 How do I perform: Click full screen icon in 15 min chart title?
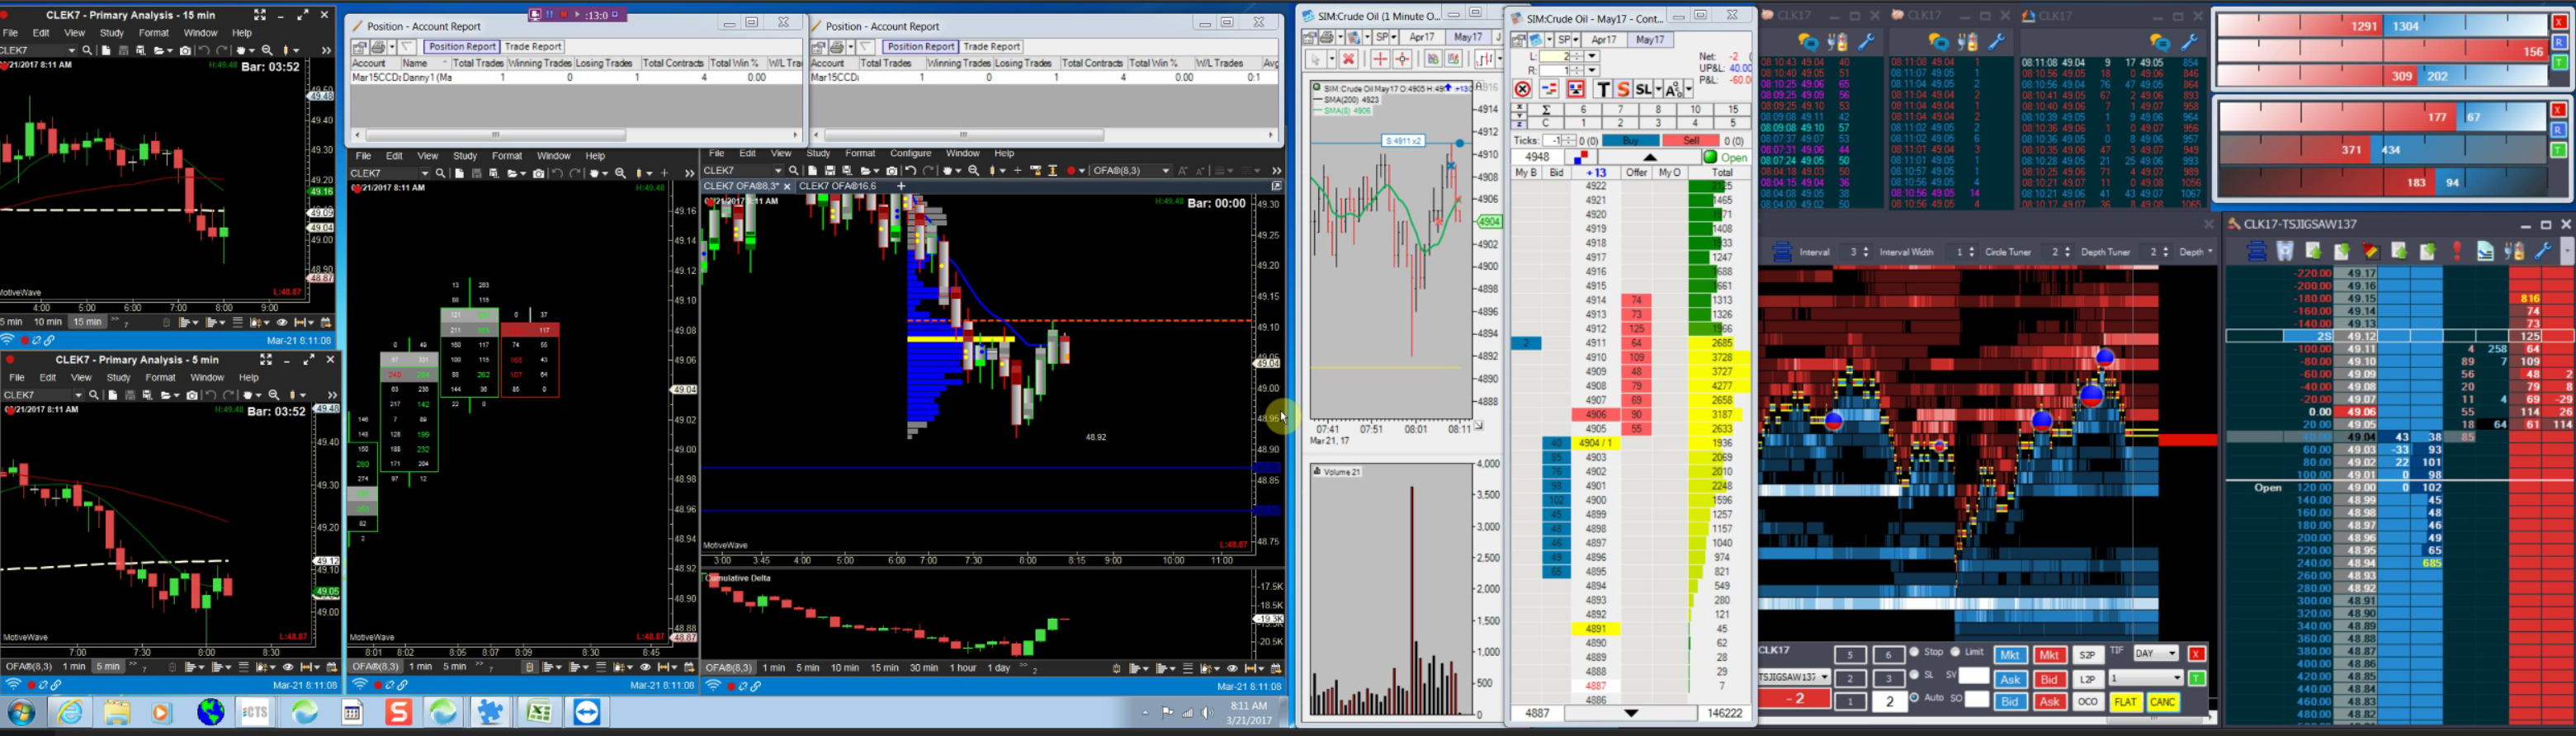(259, 15)
